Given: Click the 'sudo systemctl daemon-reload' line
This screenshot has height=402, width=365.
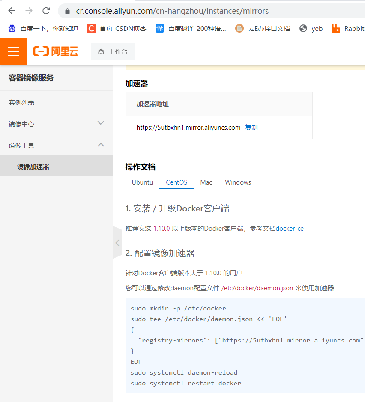Looking at the screenshot, I should 184,372.
